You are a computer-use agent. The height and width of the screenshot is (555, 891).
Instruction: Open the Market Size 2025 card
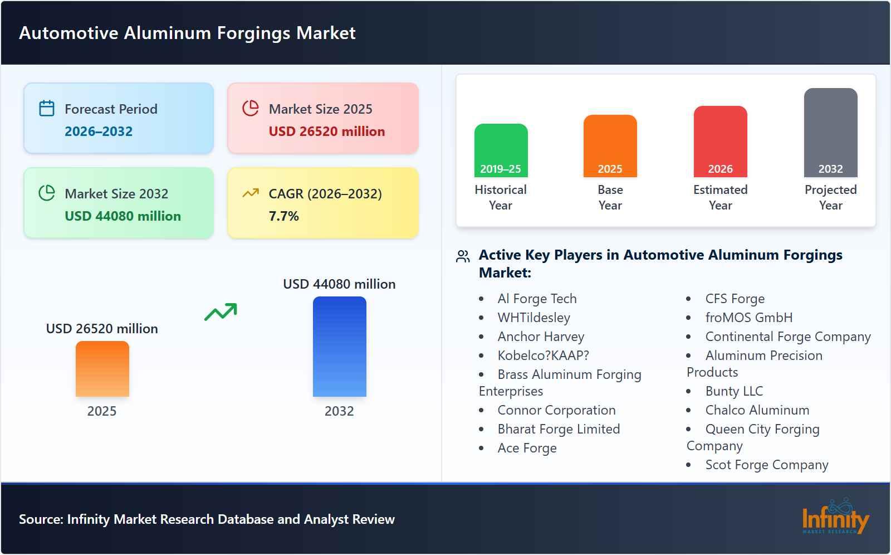(x=322, y=118)
